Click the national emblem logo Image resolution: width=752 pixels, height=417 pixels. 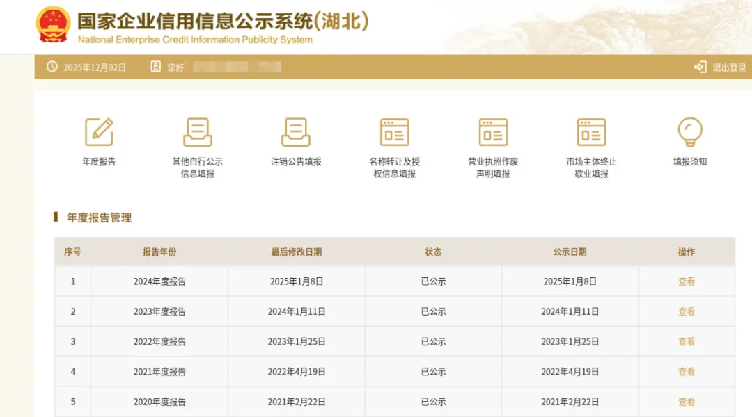pyautogui.click(x=53, y=24)
